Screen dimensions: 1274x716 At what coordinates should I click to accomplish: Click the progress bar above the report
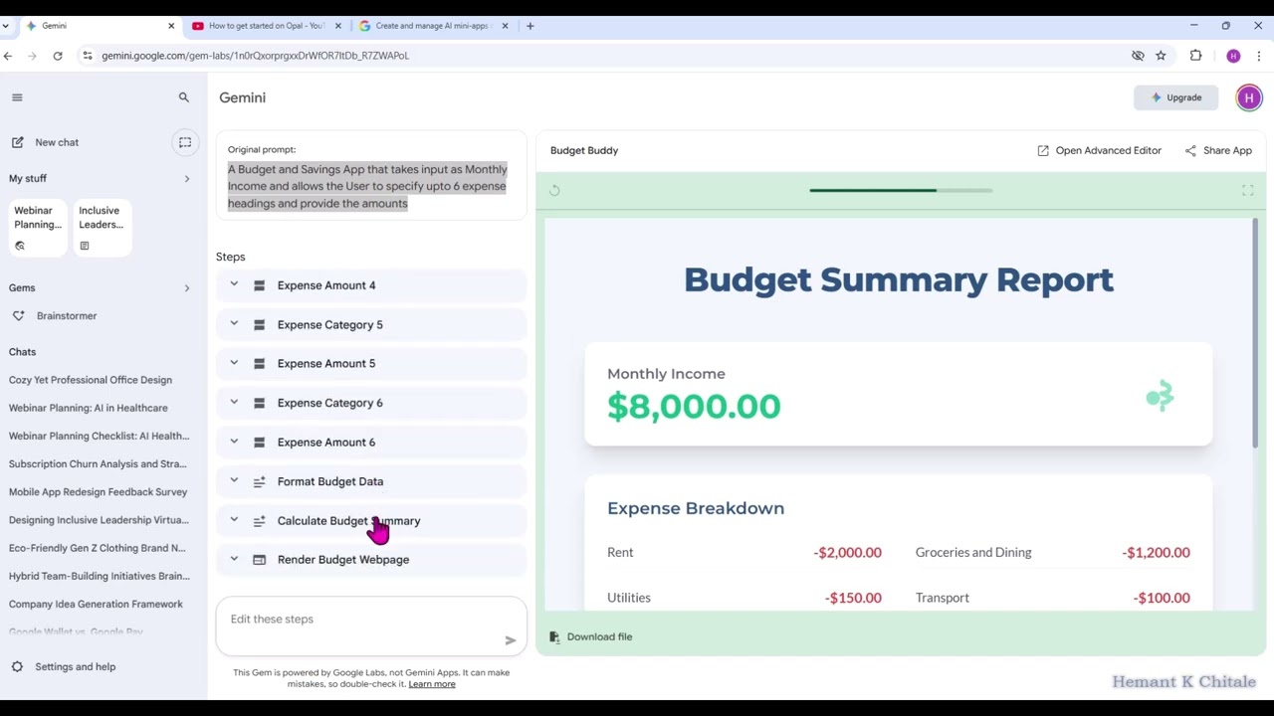(x=901, y=190)
